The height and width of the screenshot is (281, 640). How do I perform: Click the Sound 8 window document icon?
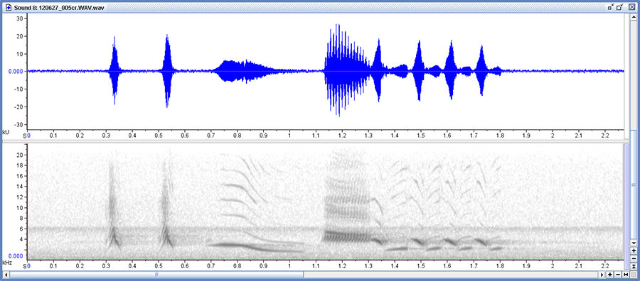pos(9,8)
